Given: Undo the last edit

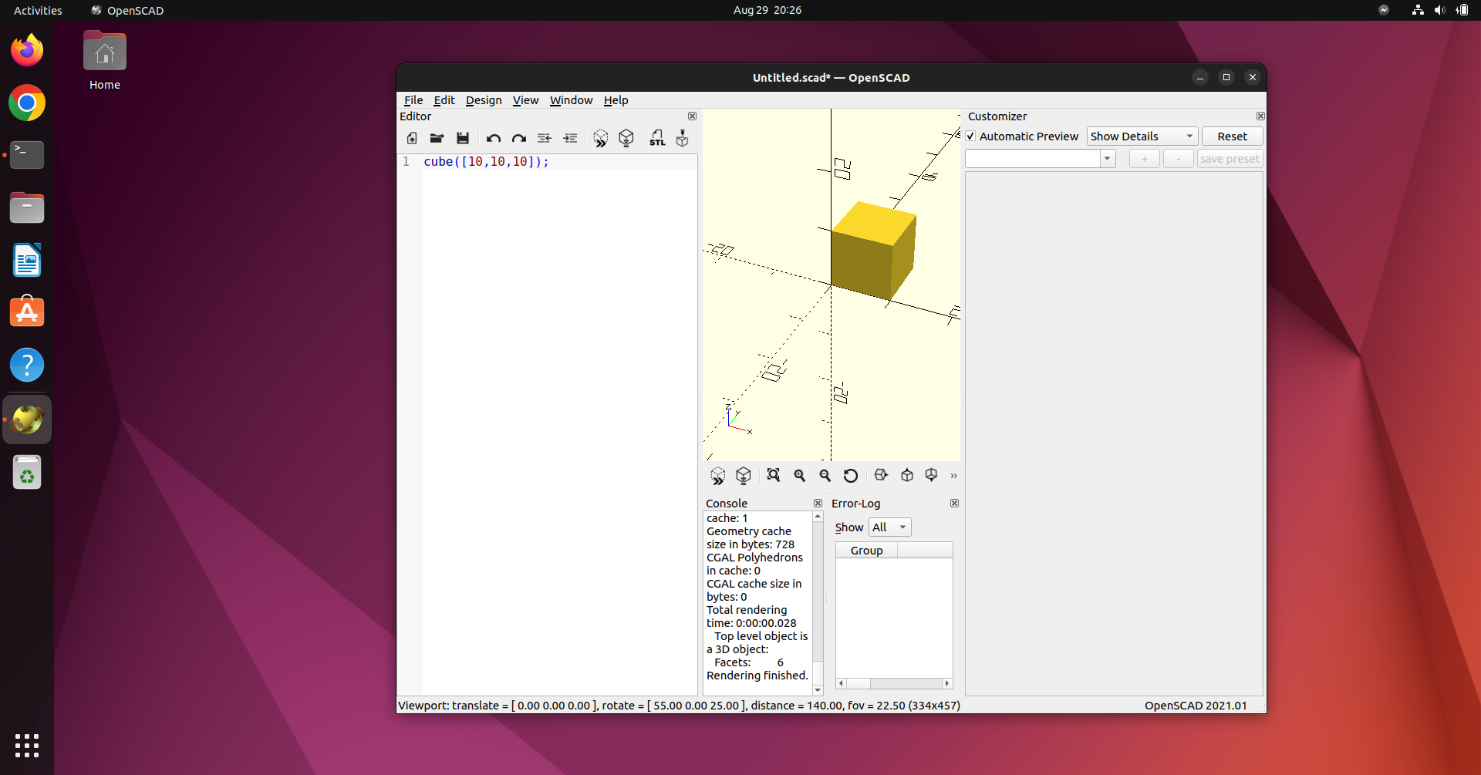Looking at the screenshot, I should tap(494, 138).
